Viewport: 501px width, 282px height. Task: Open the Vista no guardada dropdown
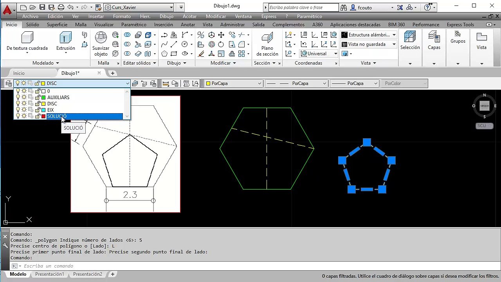point(369,44)
